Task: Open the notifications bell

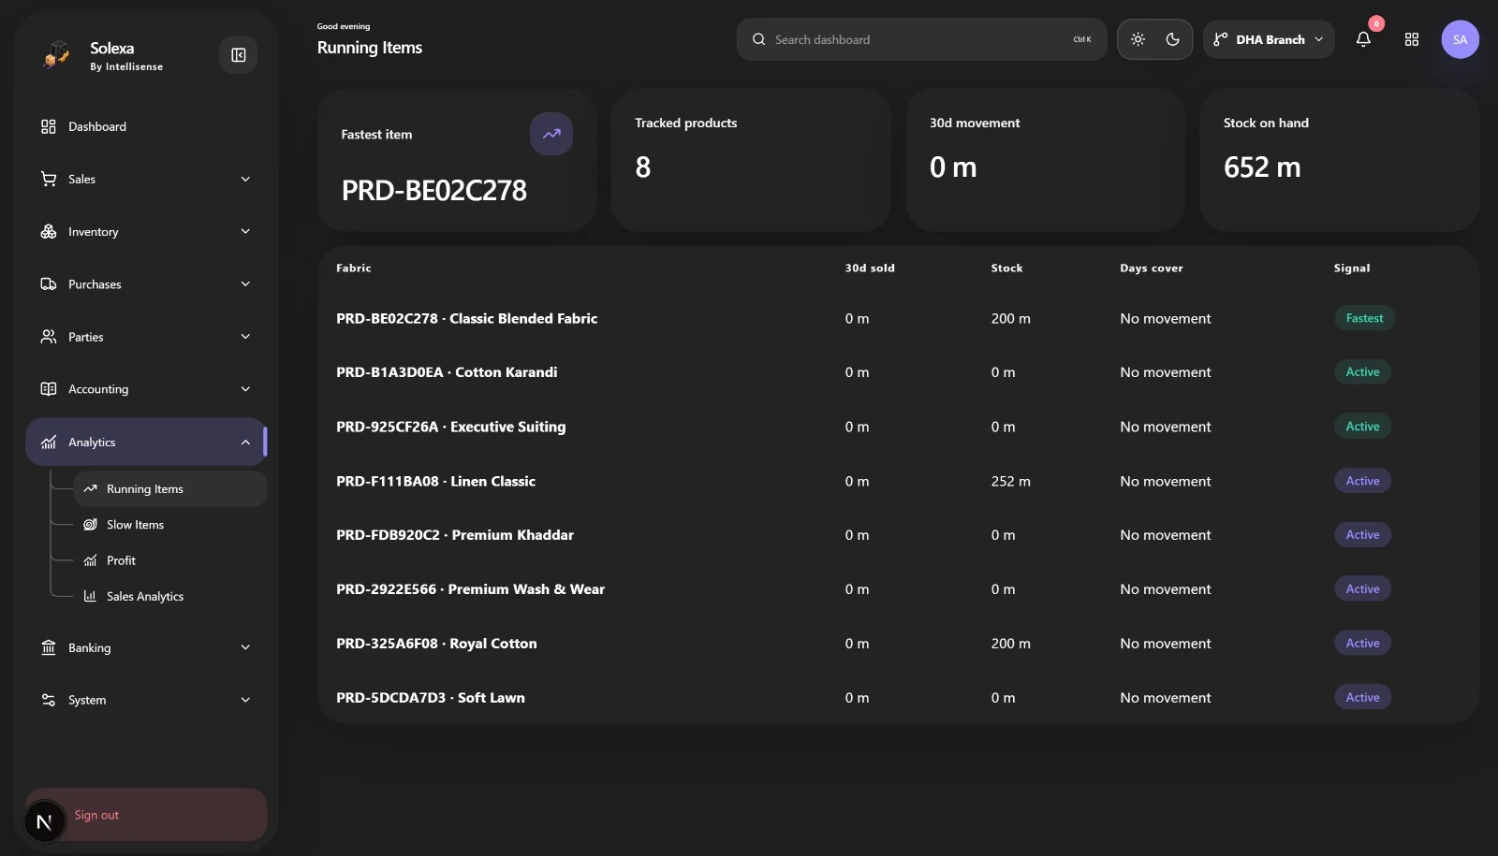Action: (1363, 39)
